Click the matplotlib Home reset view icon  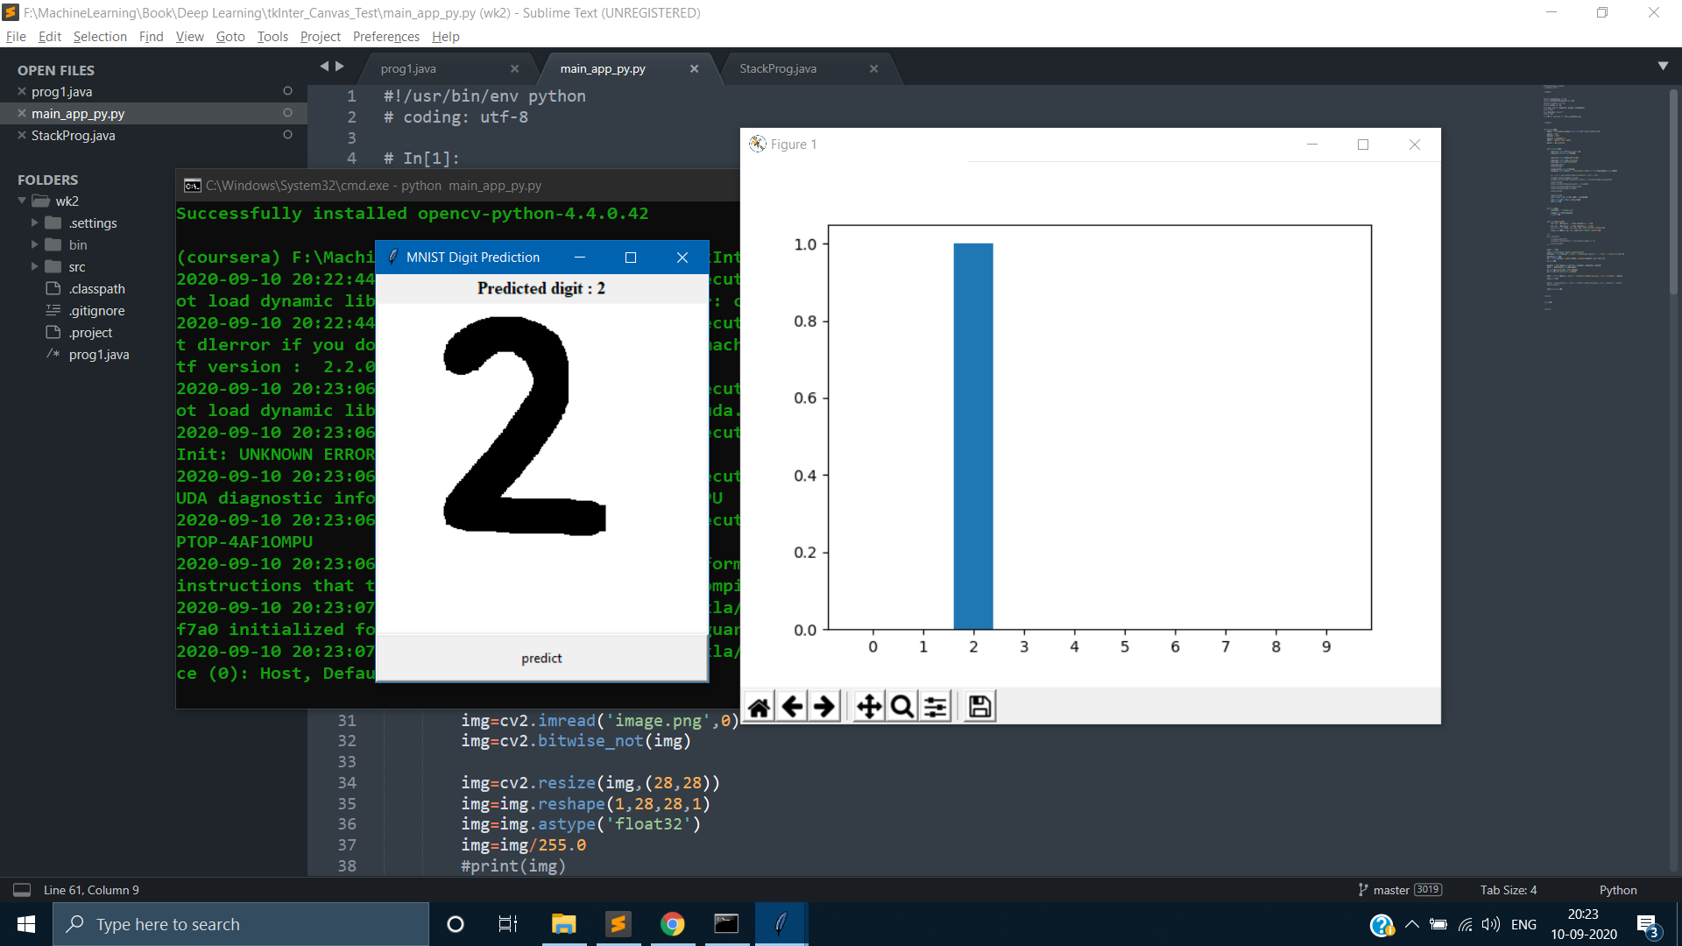(760, 707)
